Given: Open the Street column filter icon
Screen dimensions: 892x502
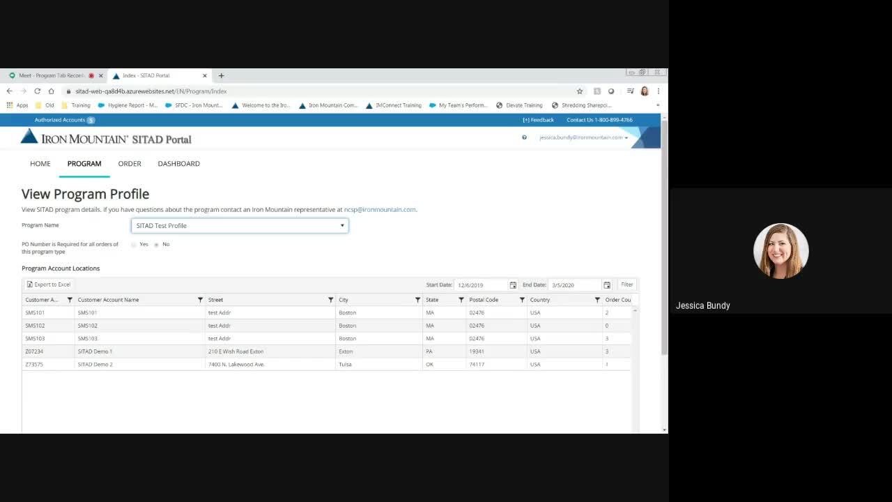Looking at the screenshot, I should point(330,300).
